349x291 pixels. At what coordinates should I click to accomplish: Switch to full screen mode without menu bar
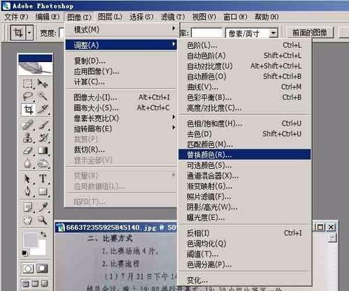[44, 283]
